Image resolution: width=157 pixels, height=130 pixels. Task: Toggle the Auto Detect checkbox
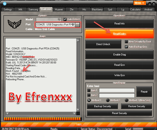click(65, 19)
